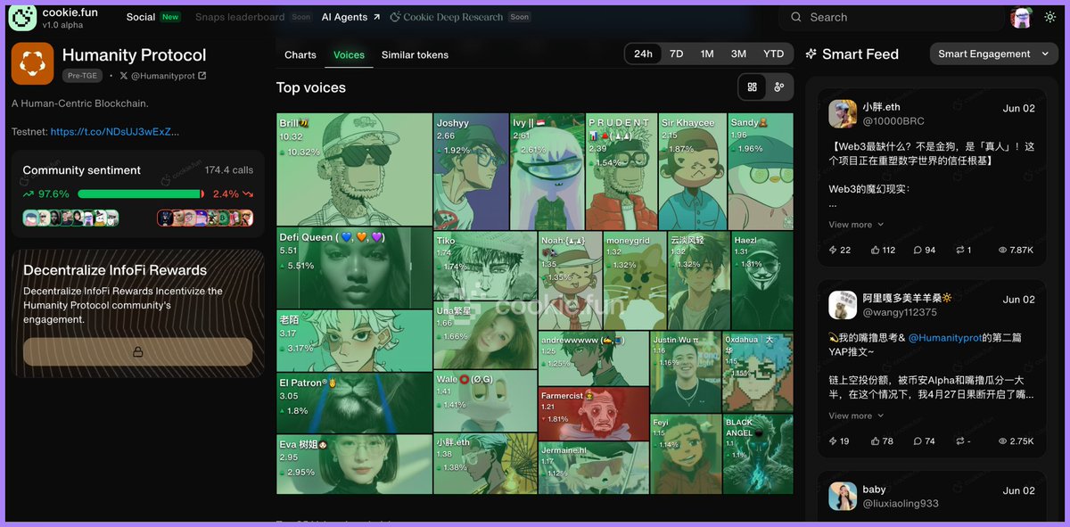
Task: Click the Smart Feed sparkle icon
Action: (811, 54)
